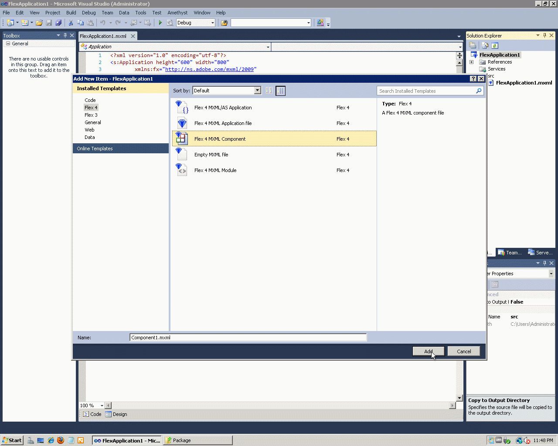The width and height of the screenshot is (558, 446).
Task: Click Properties icon in Solution Explorer toolbar
Action: tap(473, 45)
